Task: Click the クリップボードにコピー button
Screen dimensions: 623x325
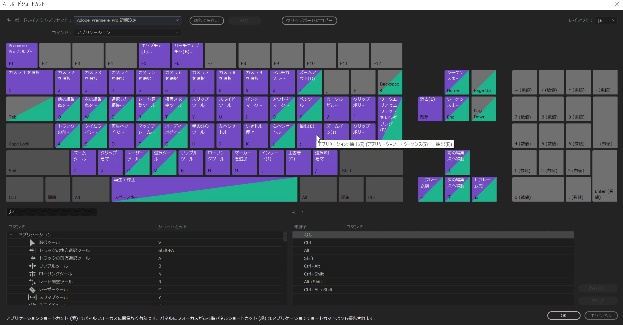Action: [x=309, y=21]
